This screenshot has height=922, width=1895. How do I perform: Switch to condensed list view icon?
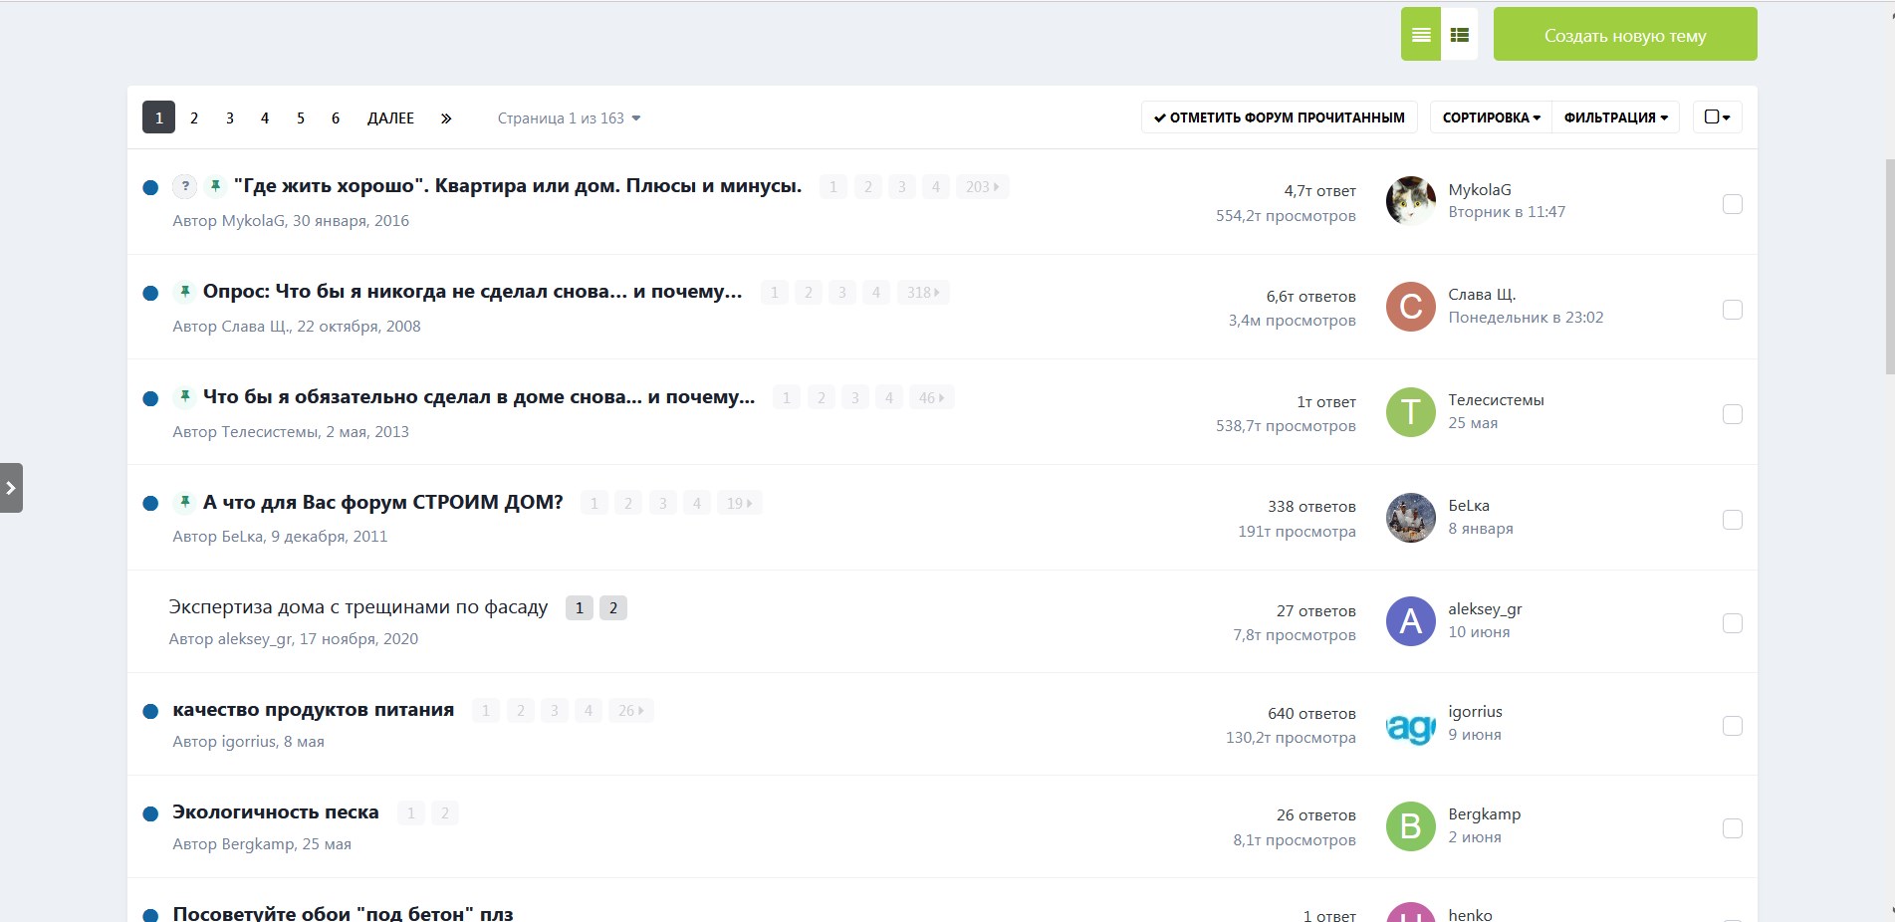(x=1421, y=34)
